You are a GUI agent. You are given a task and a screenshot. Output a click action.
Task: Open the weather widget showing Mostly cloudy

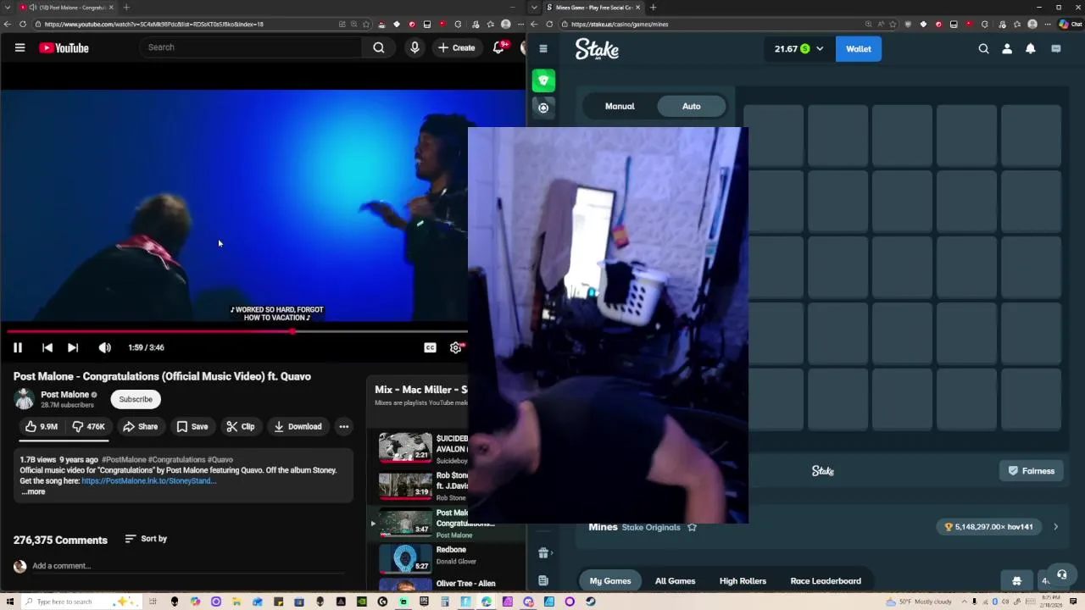coord(918,602)
